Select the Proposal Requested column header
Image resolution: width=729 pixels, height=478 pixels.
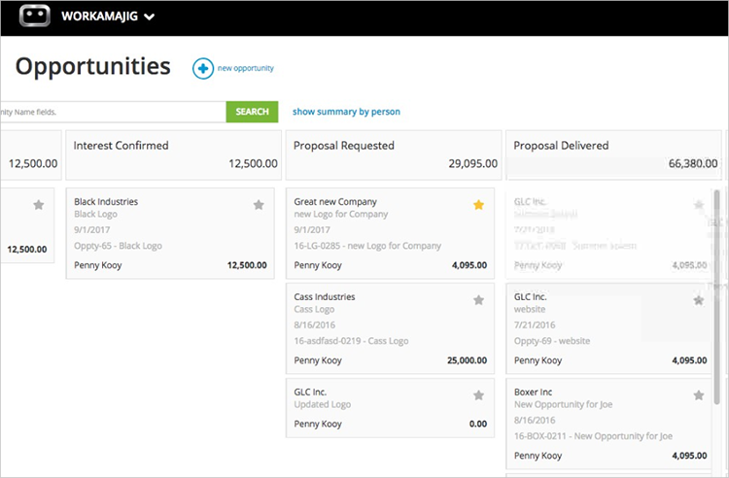pyautogui.click(x=394, y=155)
